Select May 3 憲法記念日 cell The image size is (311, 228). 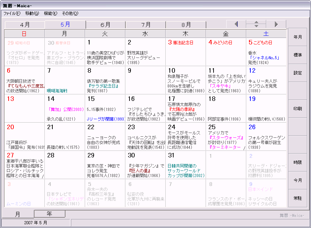pos(185,52)
